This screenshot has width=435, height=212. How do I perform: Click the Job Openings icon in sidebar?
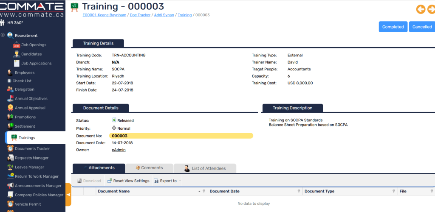click(17, 45)
